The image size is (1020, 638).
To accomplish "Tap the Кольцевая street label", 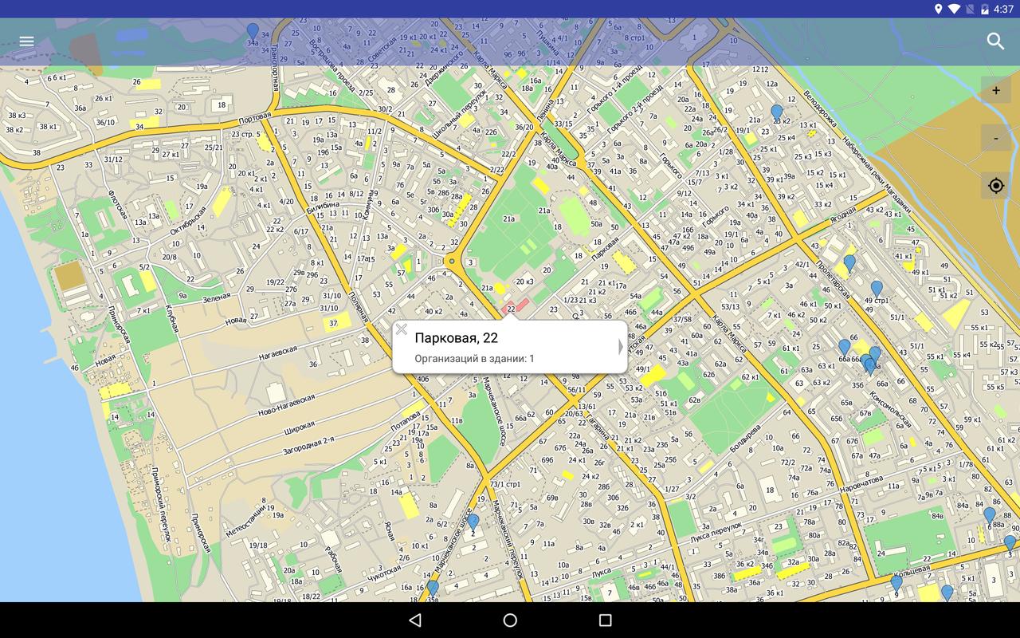I will click(912, 570).
